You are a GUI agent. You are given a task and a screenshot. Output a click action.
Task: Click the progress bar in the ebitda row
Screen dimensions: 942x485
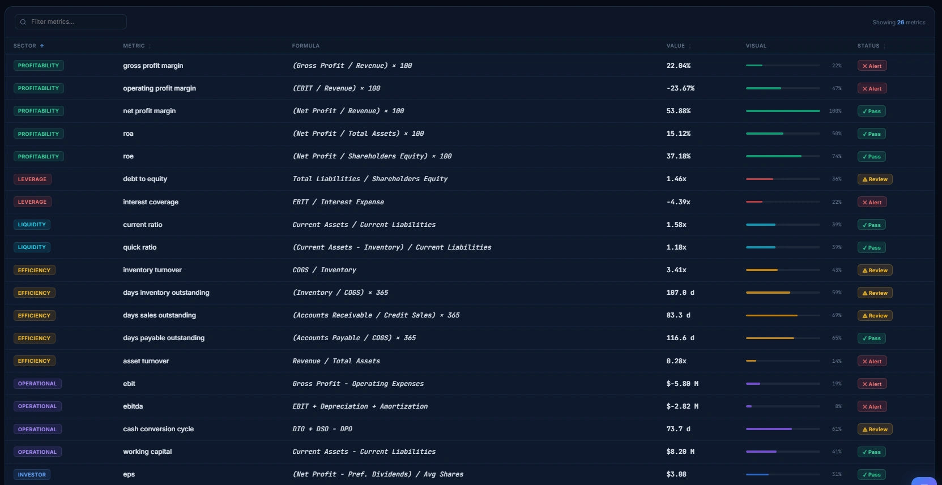pos(783,406)
